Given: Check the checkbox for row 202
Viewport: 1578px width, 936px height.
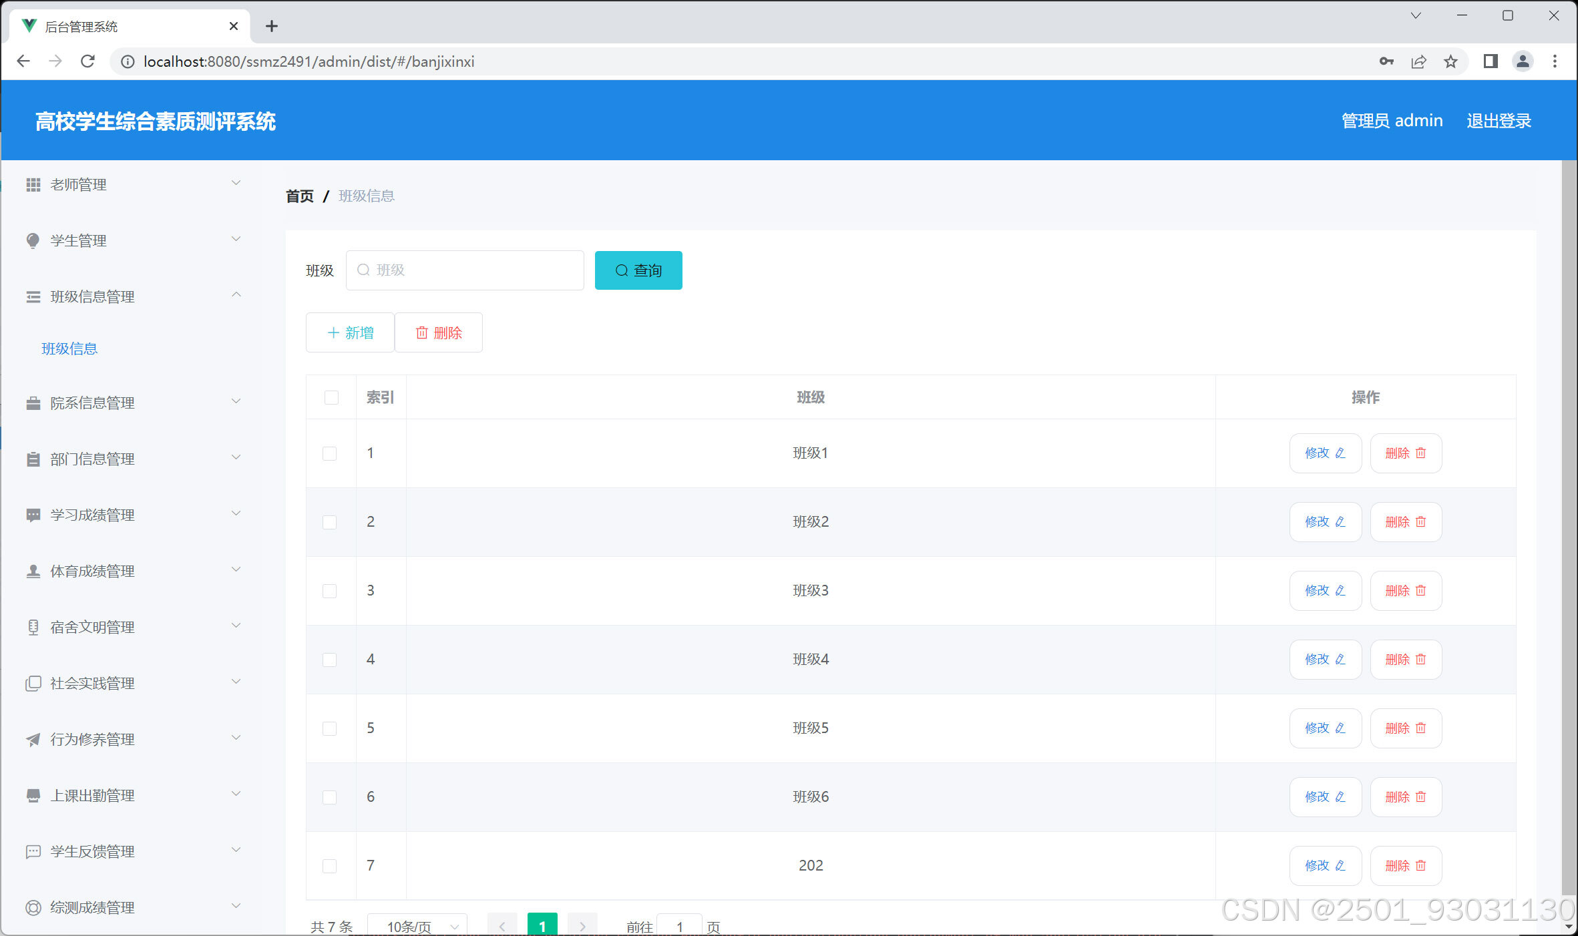Looking at the screenshot, I should click(329, 866).
